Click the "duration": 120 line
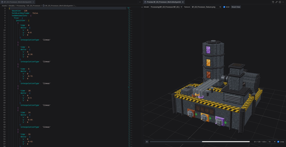The height and width of the screenshot is (147, 286). [19, 11]
